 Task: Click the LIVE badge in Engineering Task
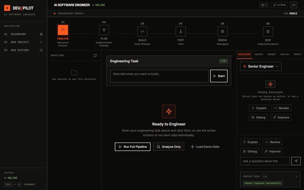coord(223,61)
